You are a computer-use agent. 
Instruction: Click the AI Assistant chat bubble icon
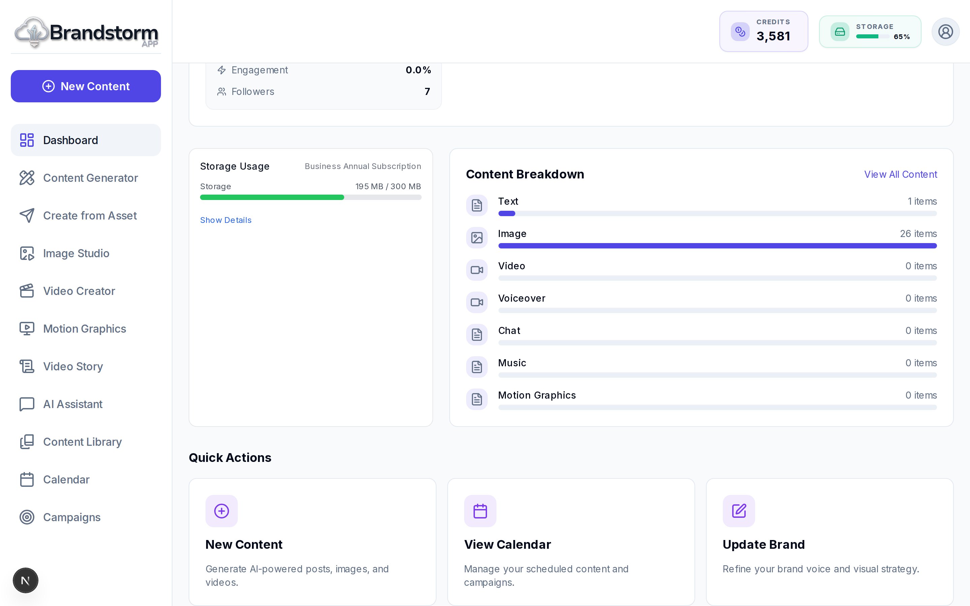[x=27, y=404]
